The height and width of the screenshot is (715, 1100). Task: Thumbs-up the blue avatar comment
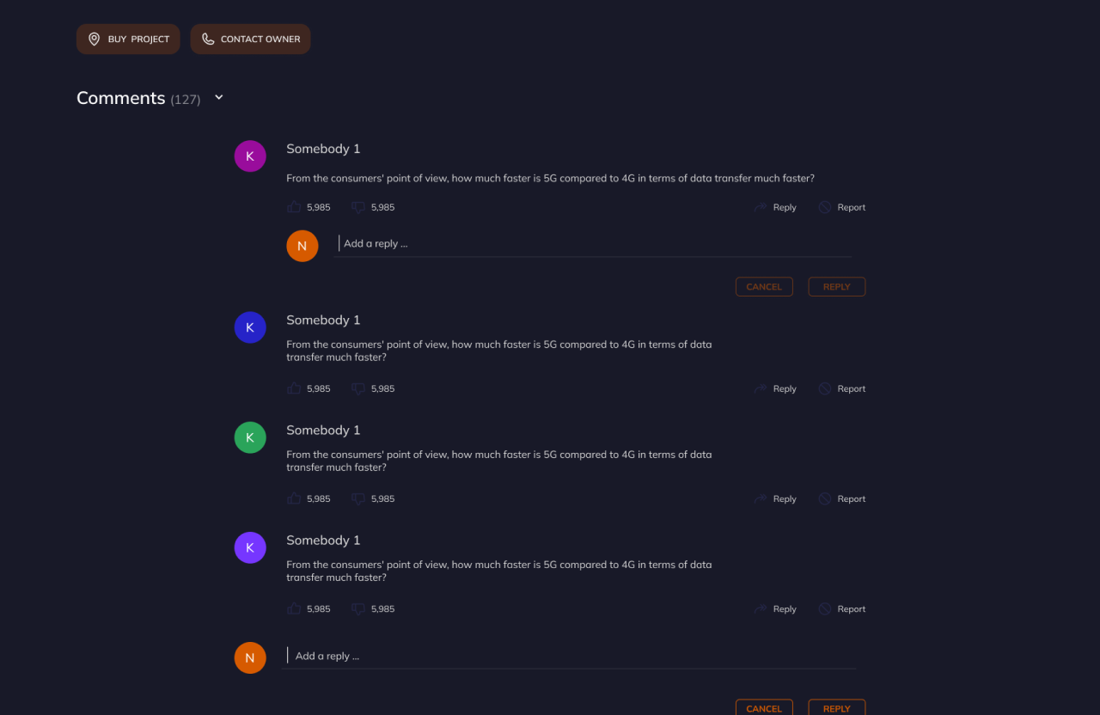[x=295, y=388]
